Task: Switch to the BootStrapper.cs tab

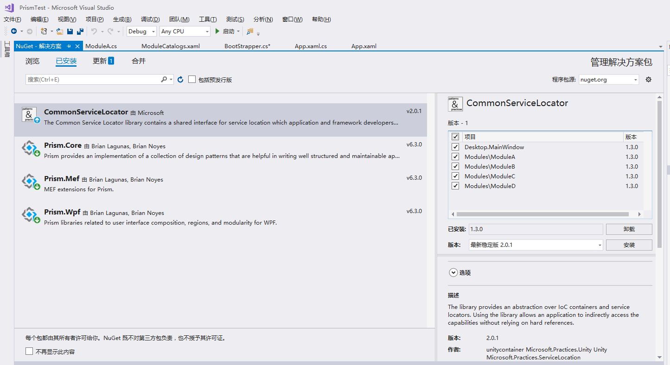Action: pyautogui.click(x=247, y=46)
